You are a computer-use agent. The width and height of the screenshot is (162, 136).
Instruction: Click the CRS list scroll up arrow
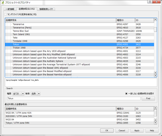click(155, 19)
